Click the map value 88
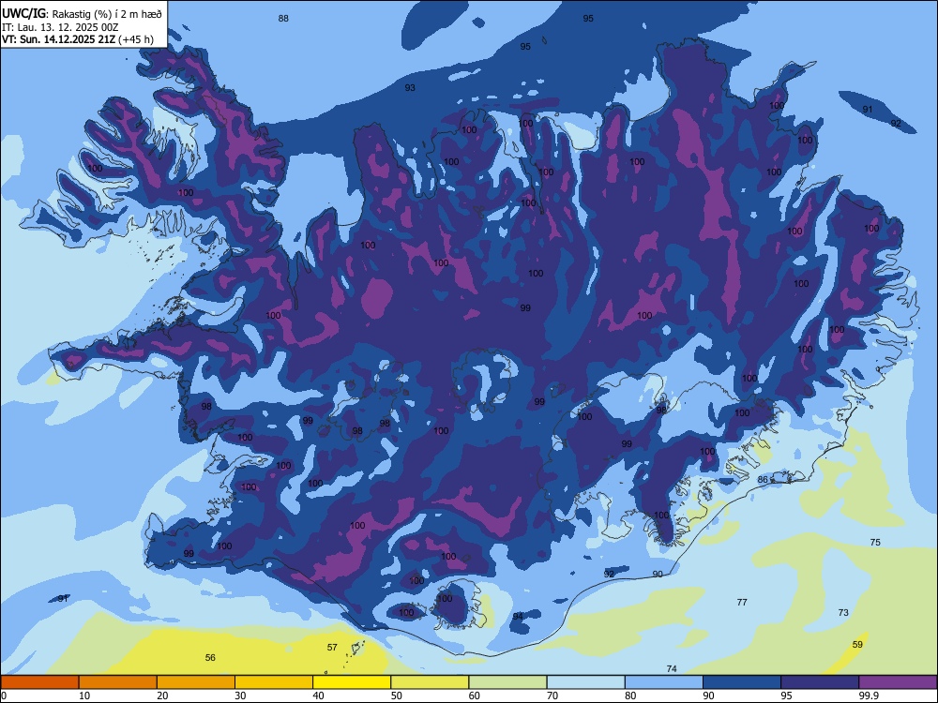The image size is (938, 703). 283,19
